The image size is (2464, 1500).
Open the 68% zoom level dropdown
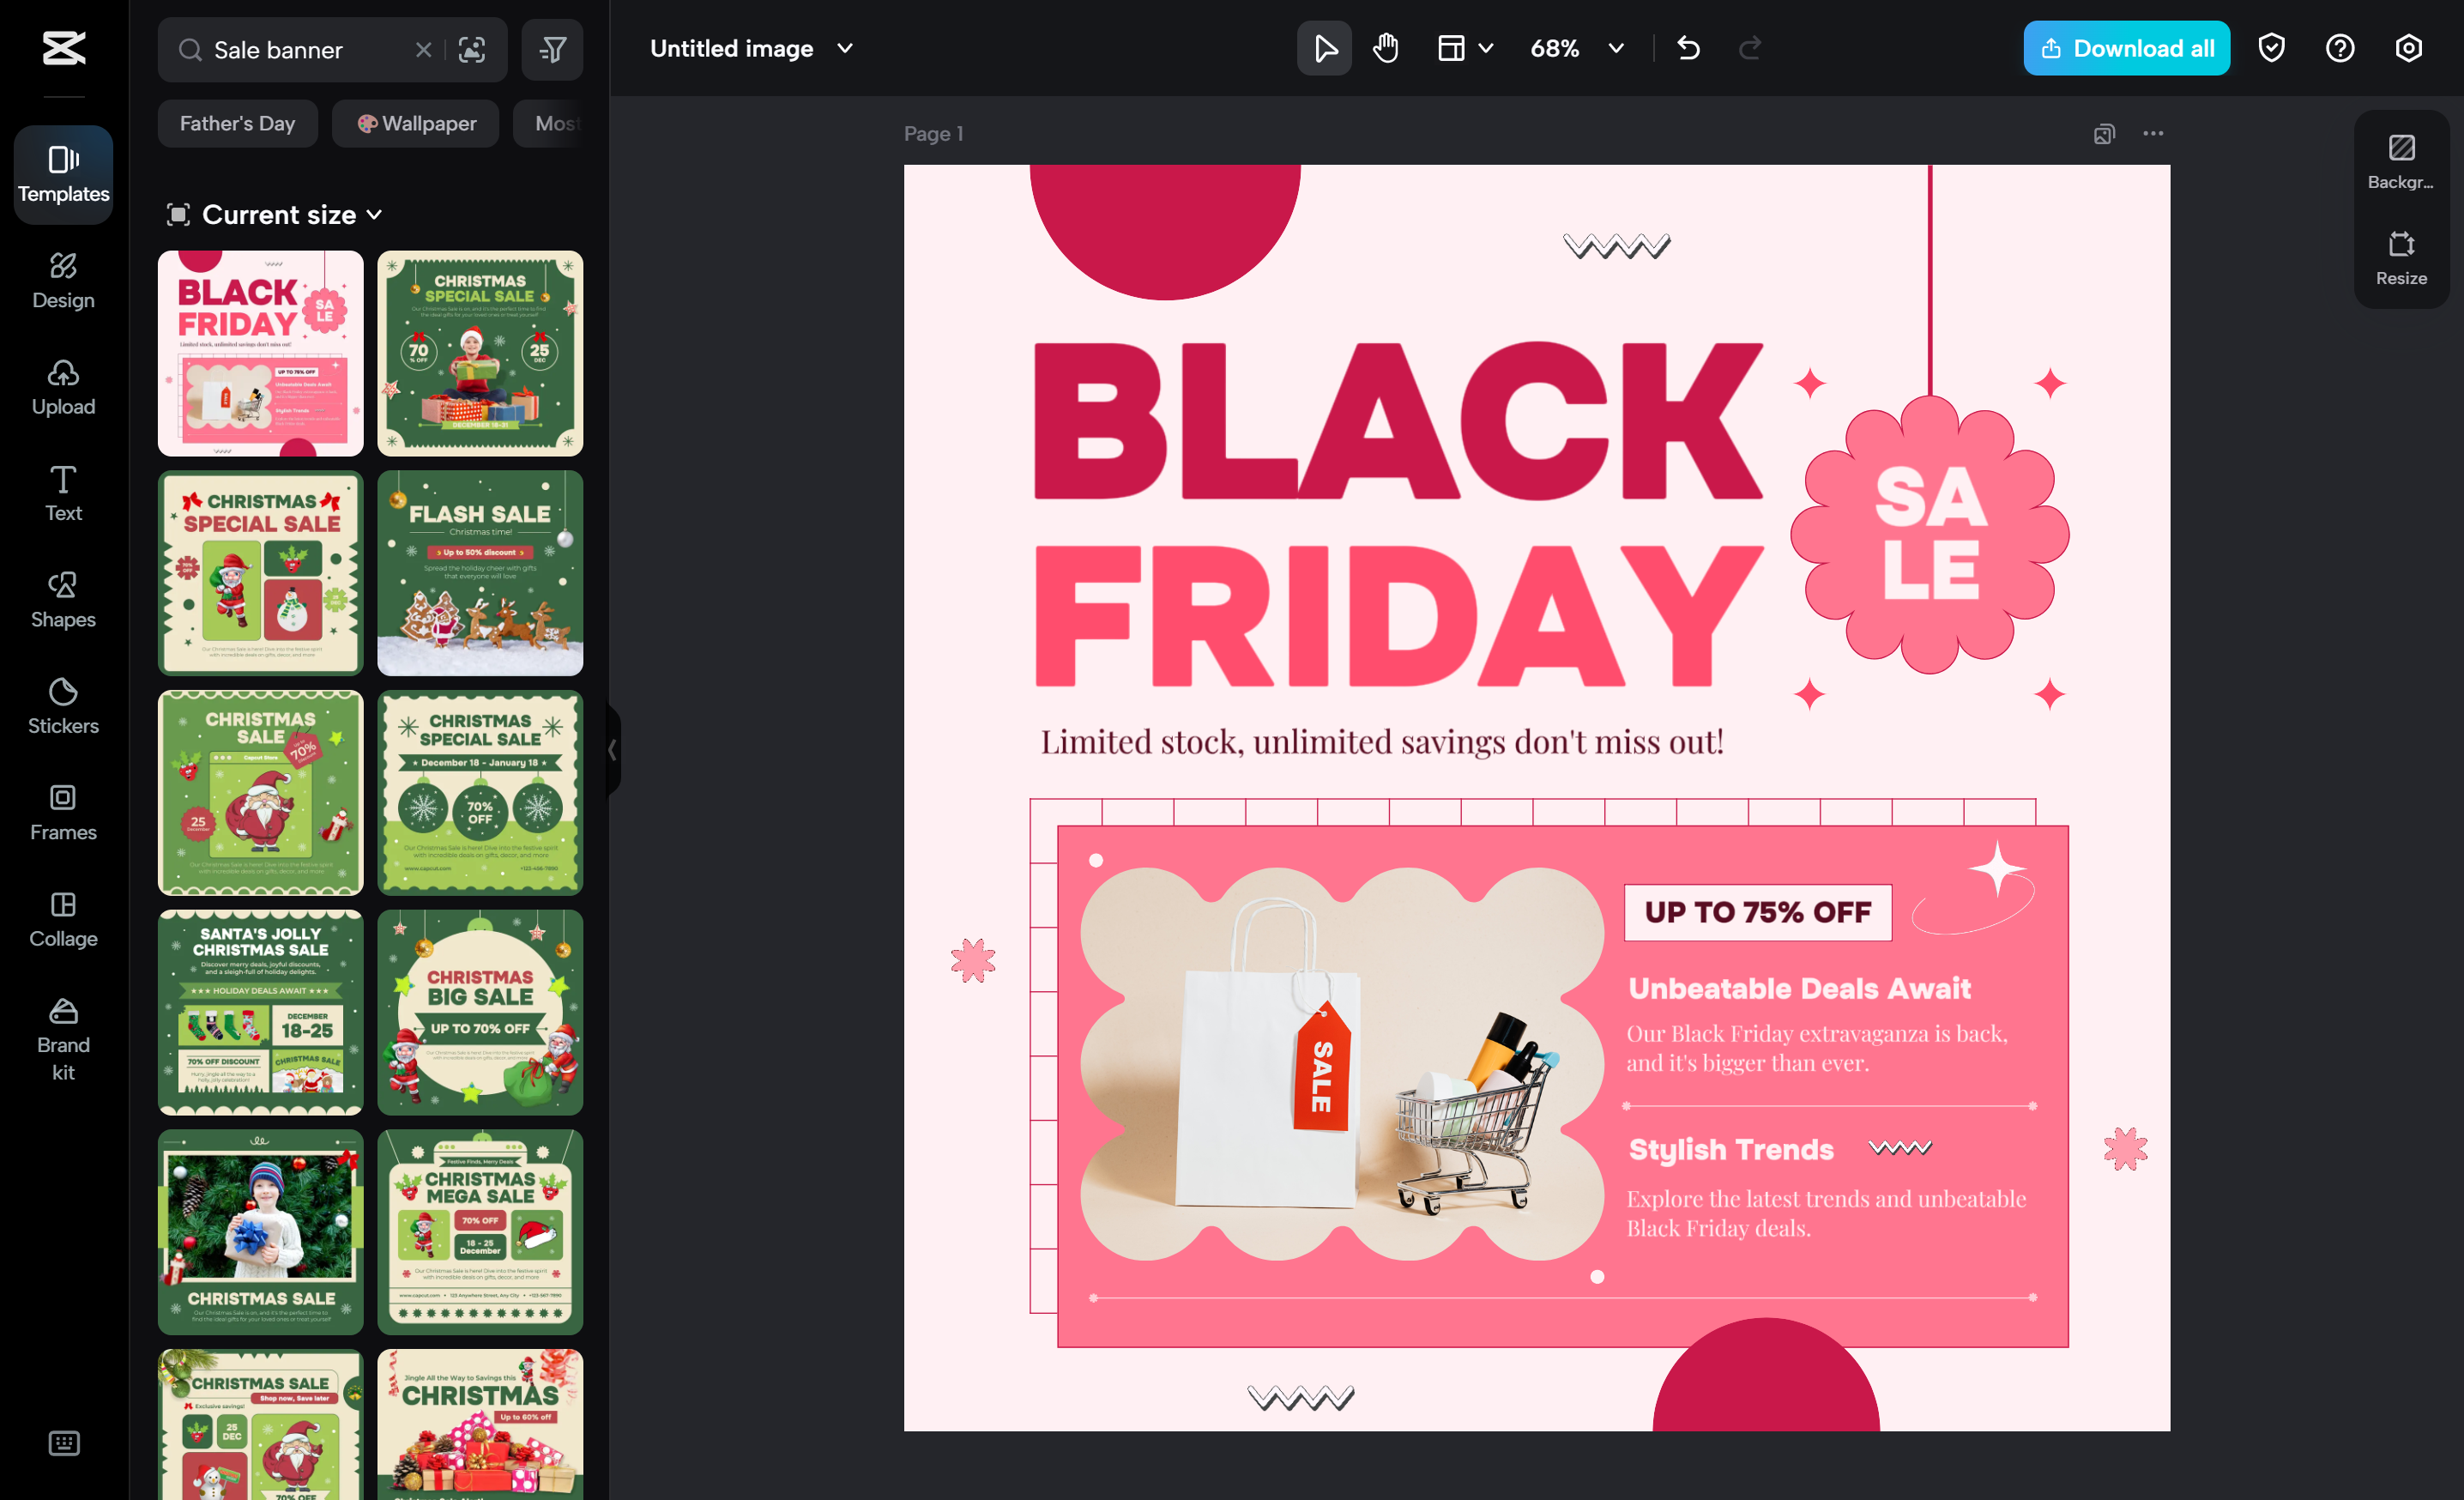(1577, 47)
